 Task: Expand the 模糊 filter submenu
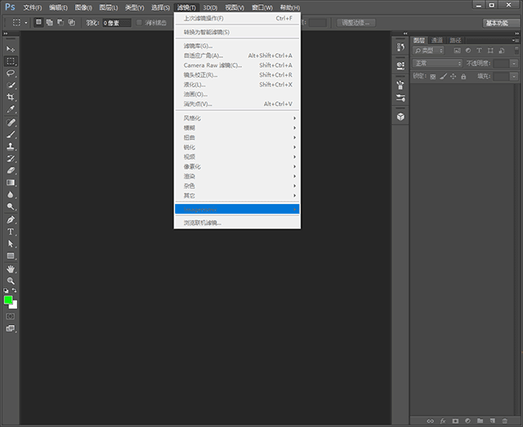click(237, 128)
